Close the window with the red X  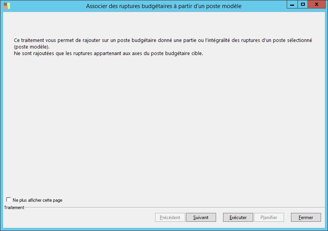click(x=316, y=5)
